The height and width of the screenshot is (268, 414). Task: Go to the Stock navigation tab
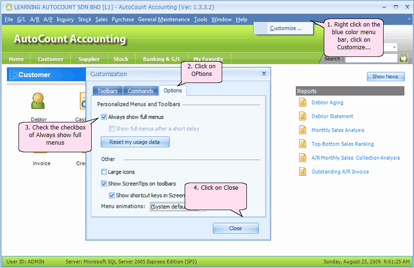point(121,59)
